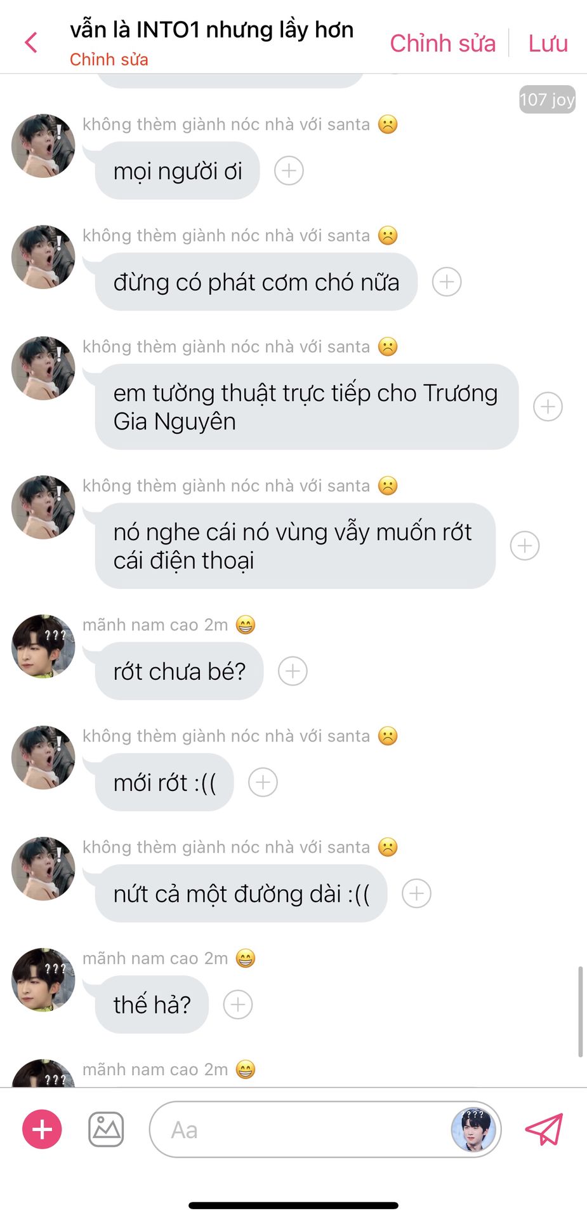
Task: Tap plus beside 'nứt cả một đường dài' message
Action: pos(416,893)
